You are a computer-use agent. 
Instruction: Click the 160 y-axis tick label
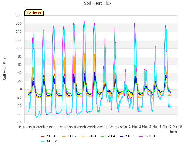coord(19,24)
